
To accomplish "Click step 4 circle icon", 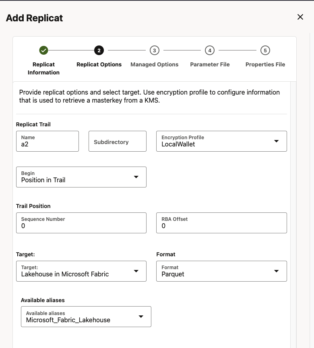I will [x=209, y=50].
